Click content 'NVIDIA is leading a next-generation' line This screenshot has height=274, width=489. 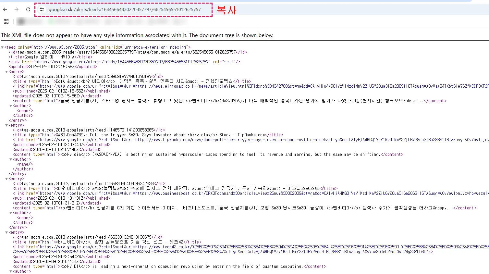point(170,267)
